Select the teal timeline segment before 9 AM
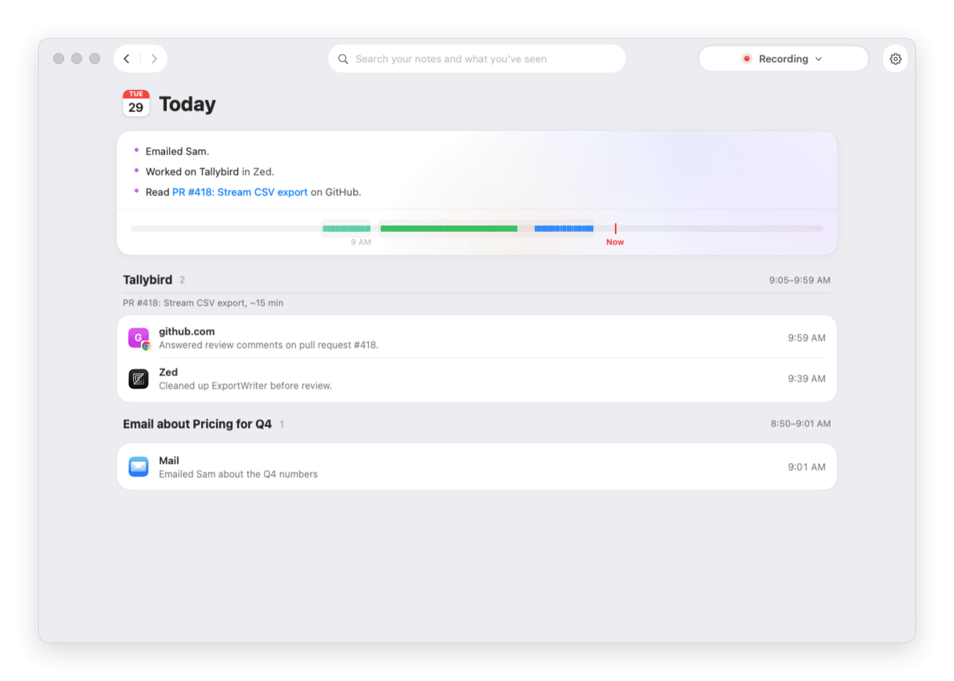Image resolution: width=954 pixels, height=681 pixels. [x=346, y=229]
